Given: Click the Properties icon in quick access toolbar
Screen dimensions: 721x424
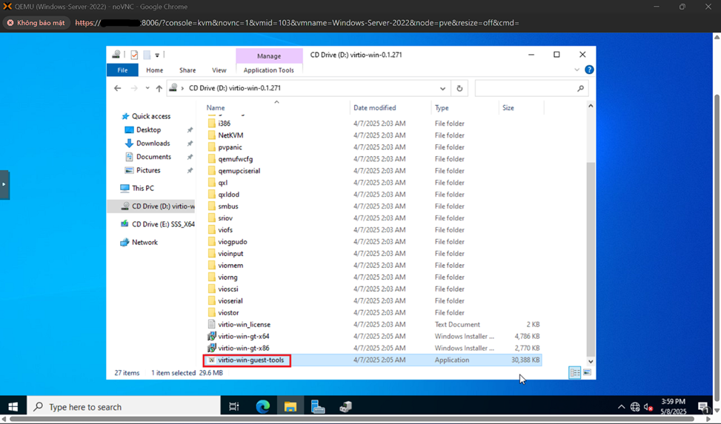Looking at the screenshot, I should click(x=134, y=55).
